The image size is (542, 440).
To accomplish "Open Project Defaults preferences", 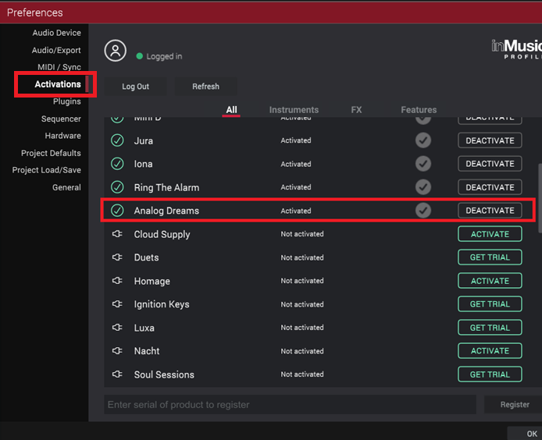I will point(51,153).
